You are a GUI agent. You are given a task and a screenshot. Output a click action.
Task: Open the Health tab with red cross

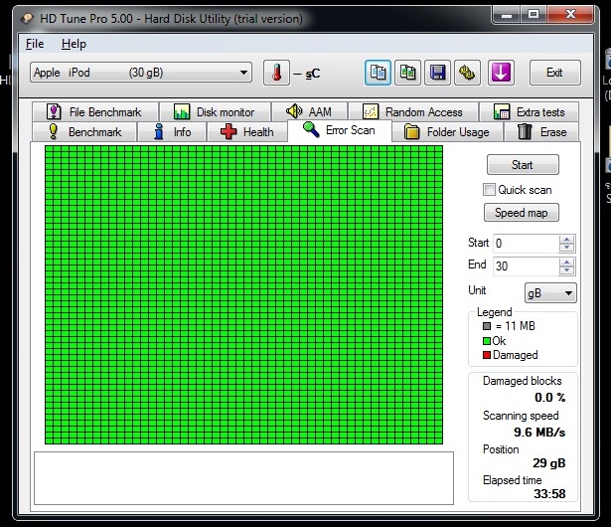click(246, 132)
